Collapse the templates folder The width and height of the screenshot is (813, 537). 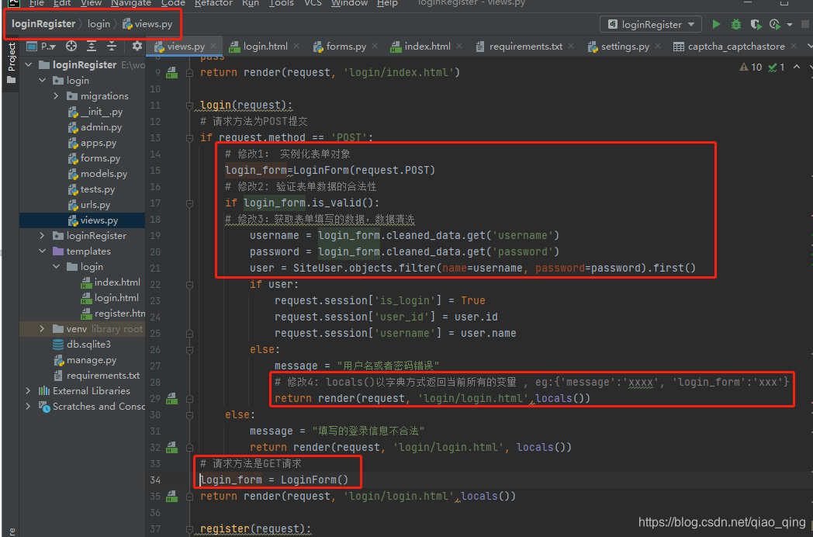click(x=43, y=251)
